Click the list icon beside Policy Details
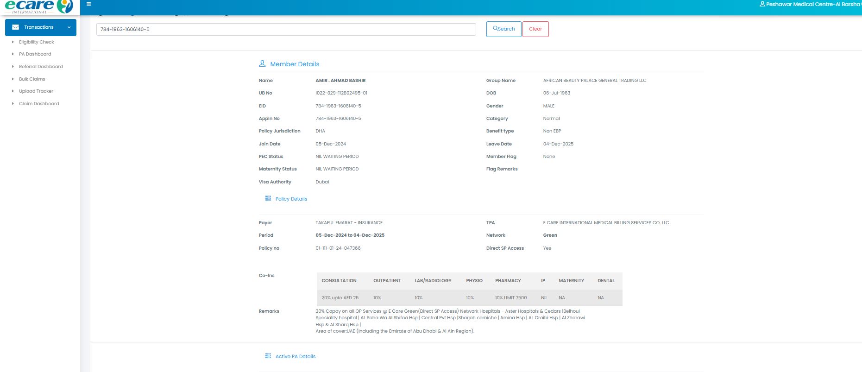Screen dimensions: 862x372 pos(268,198)
